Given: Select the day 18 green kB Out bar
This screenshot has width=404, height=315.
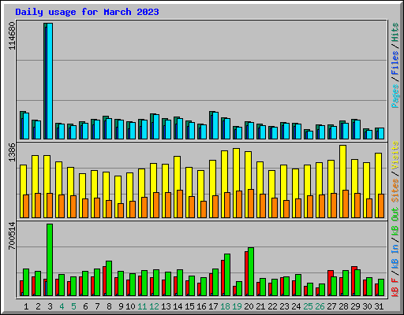Looking at the screenshot, I should pos(227,275).
